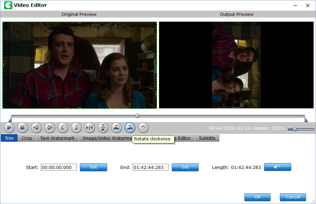This screenshot has height=204, width=316.
Task: Click the right crop handle on original preview
Action: click(156, 65)
